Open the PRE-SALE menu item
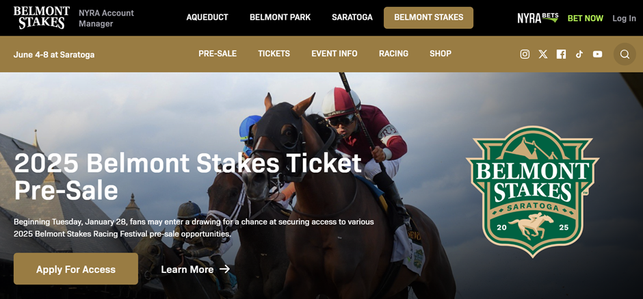The image size is (643, 299). (218, 54)
